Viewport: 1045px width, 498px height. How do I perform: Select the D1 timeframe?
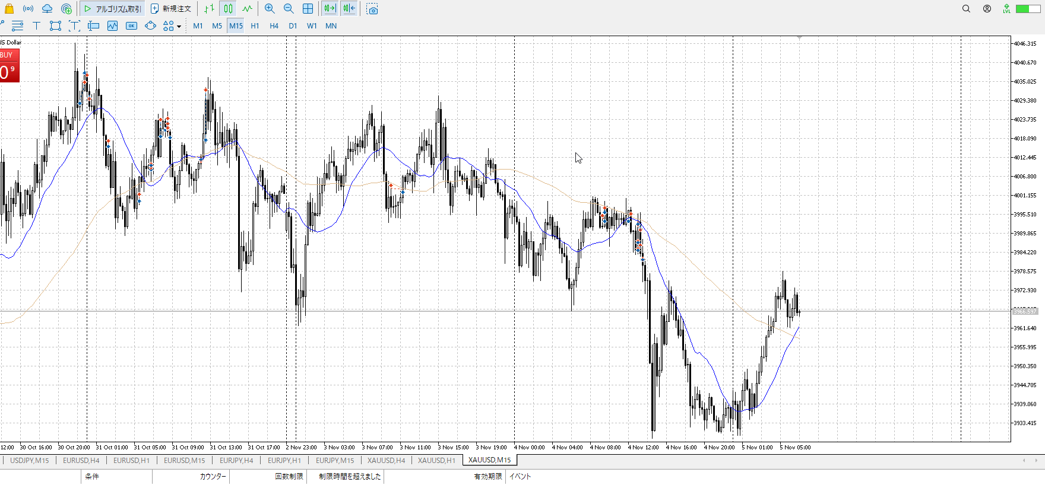pos(293,26)
